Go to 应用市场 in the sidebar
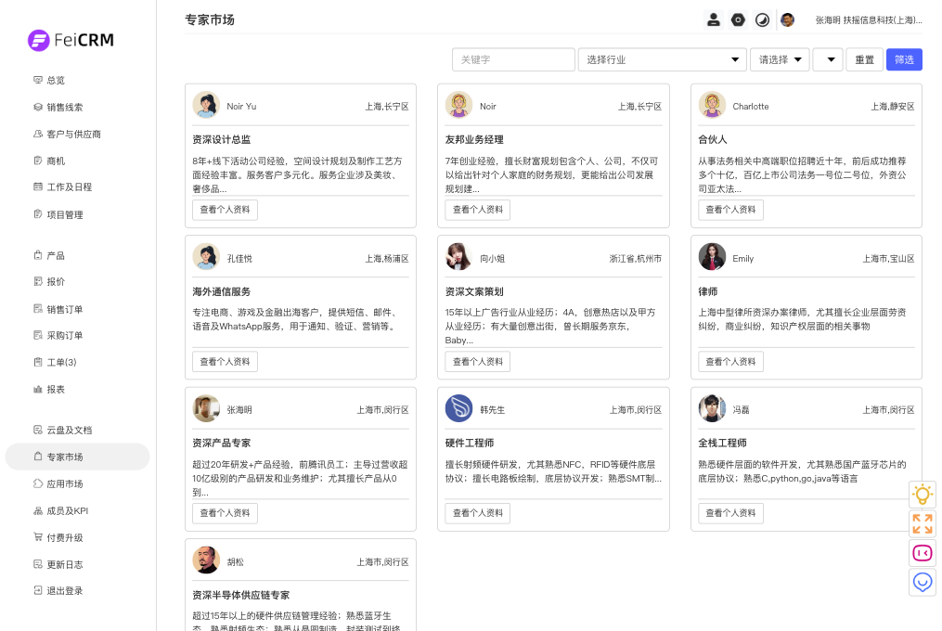 coord(65,484)
